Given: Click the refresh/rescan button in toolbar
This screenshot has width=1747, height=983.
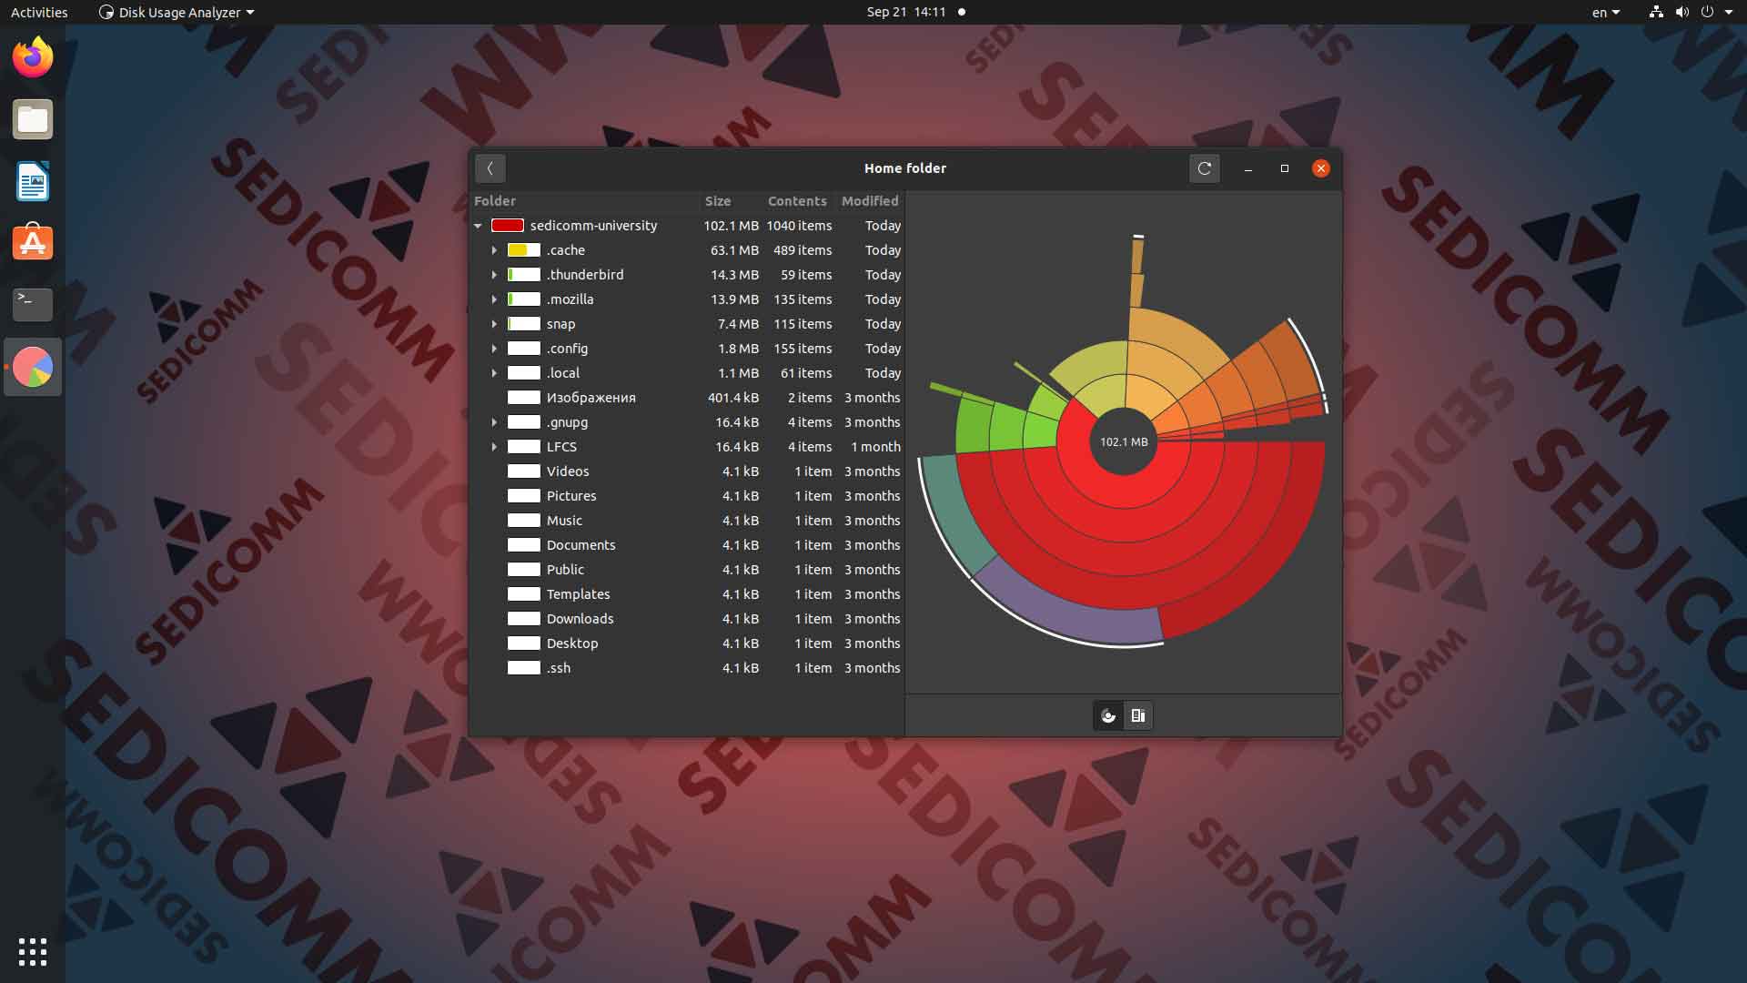Looking at the screenshot, I should click(1204, 168).
